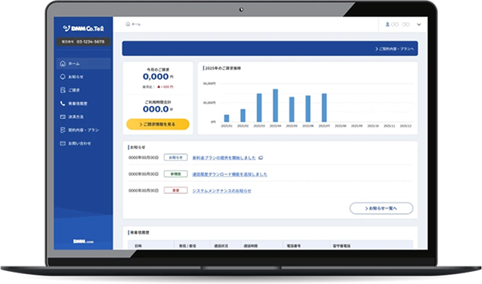The height and width of the screenshot is (284, 482).
Task: Click the 通話状況 column header
Action: tap(221, 246)
